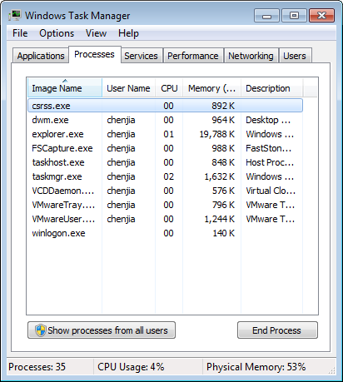Click the FastSton... description cell
The width and height of the screenshot is (343, 382).
268,148
